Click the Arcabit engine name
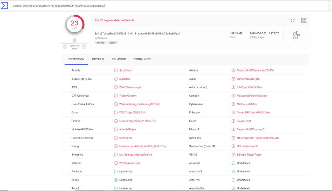 point(76,188)
